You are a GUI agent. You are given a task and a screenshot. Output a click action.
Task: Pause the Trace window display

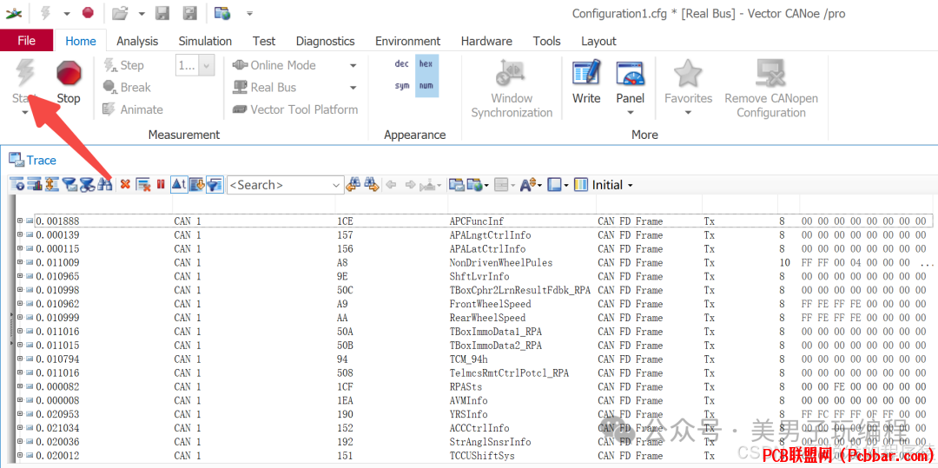161,185
